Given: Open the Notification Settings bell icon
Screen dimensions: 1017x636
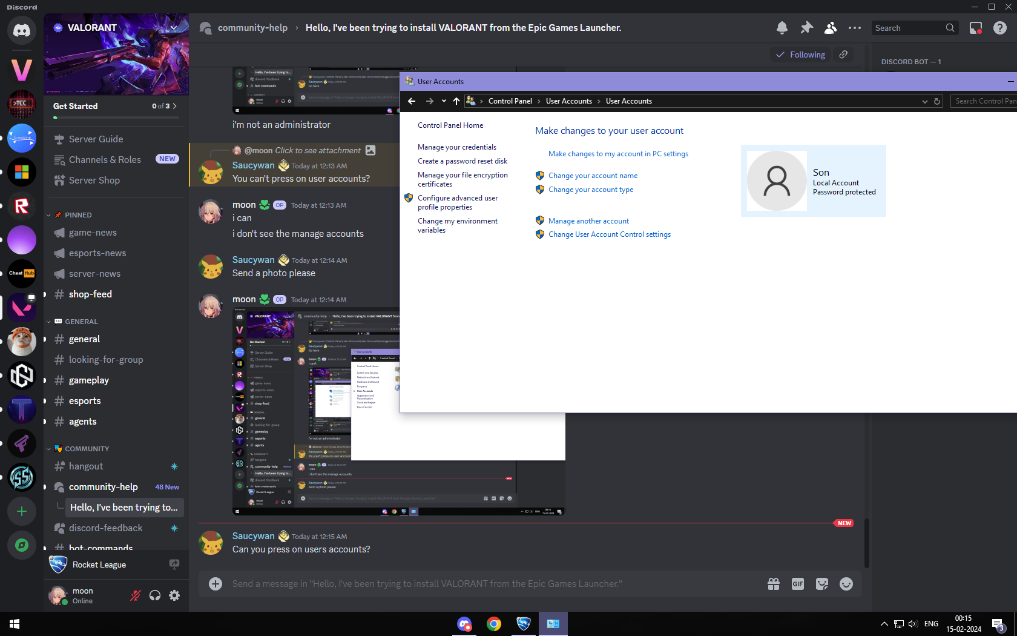Looking at the screenshot, I should coord(782,28).
